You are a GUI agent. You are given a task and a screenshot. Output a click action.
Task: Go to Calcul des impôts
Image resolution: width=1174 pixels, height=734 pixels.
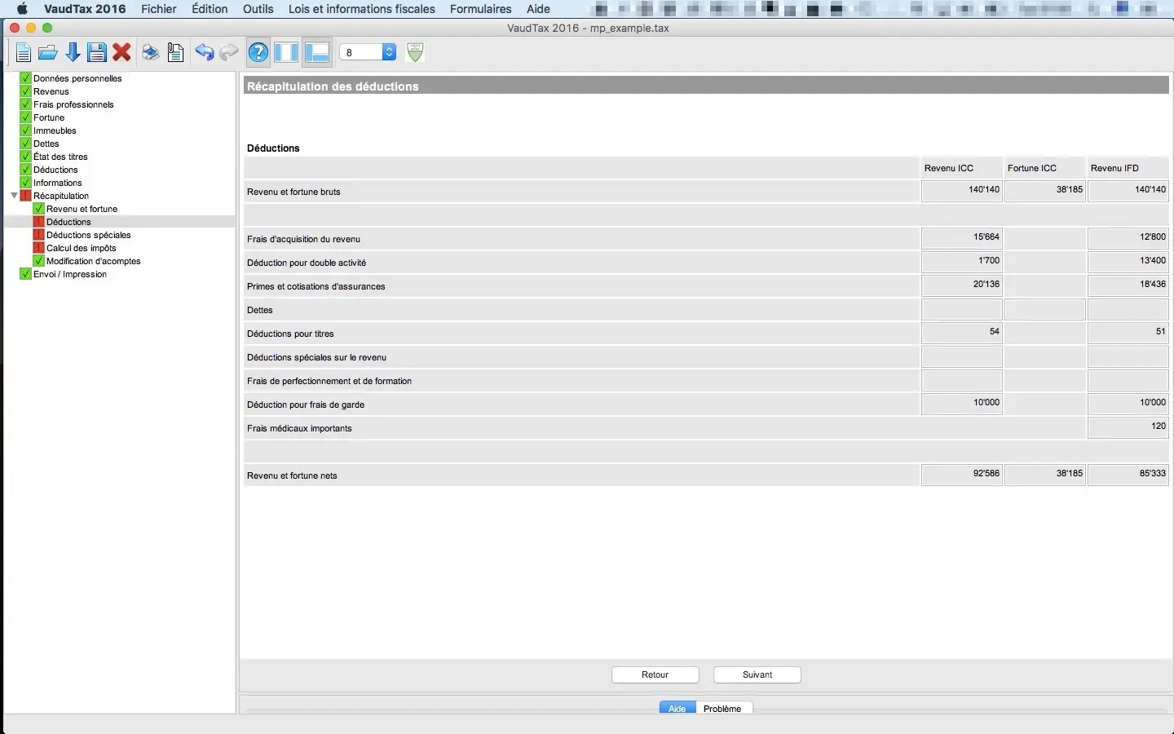[81, 248]
